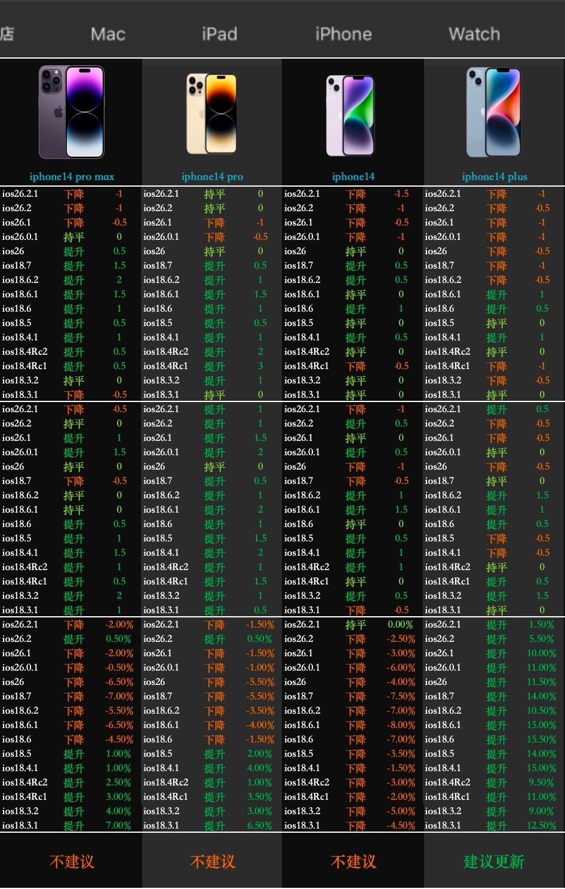Screen dimensions: 565x889
Task: Click the iphone14 plus model name
Action: click(x=495, y=176)
